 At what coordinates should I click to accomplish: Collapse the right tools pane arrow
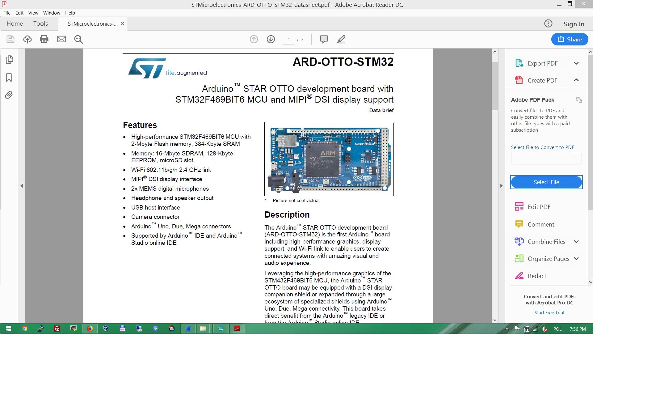501,186
